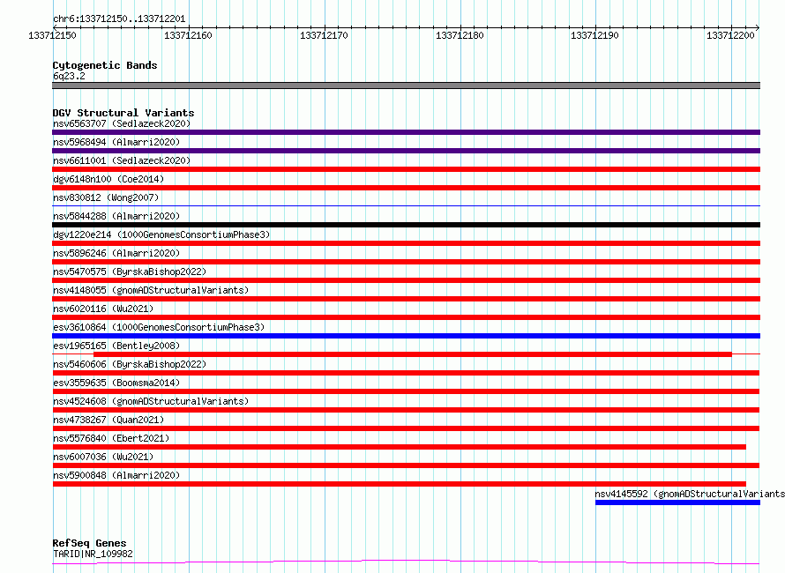
Task: Click the red bar under nsv6611001
Action: click(406, 169)
